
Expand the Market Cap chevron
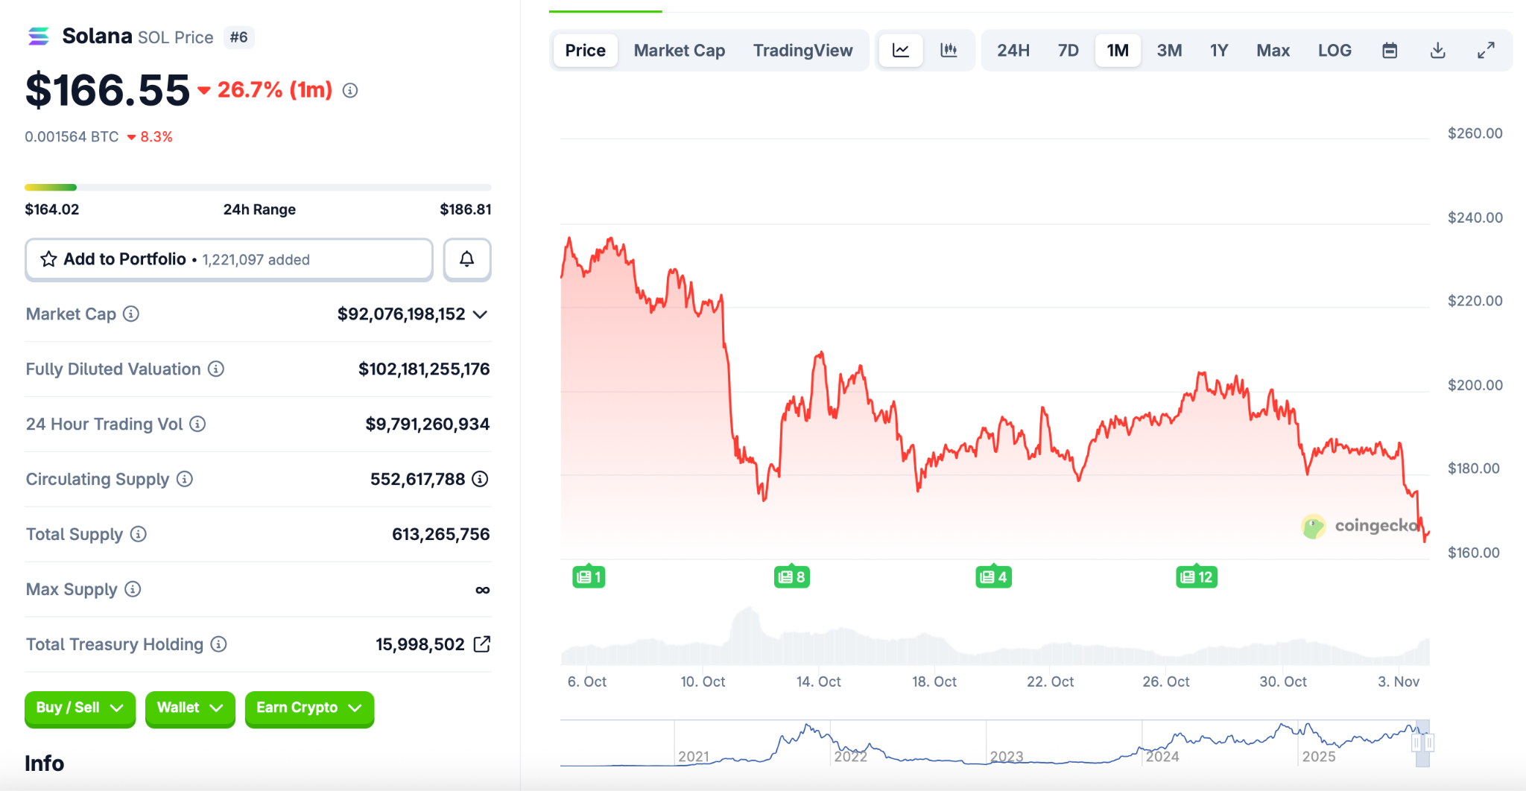(481, 314)
